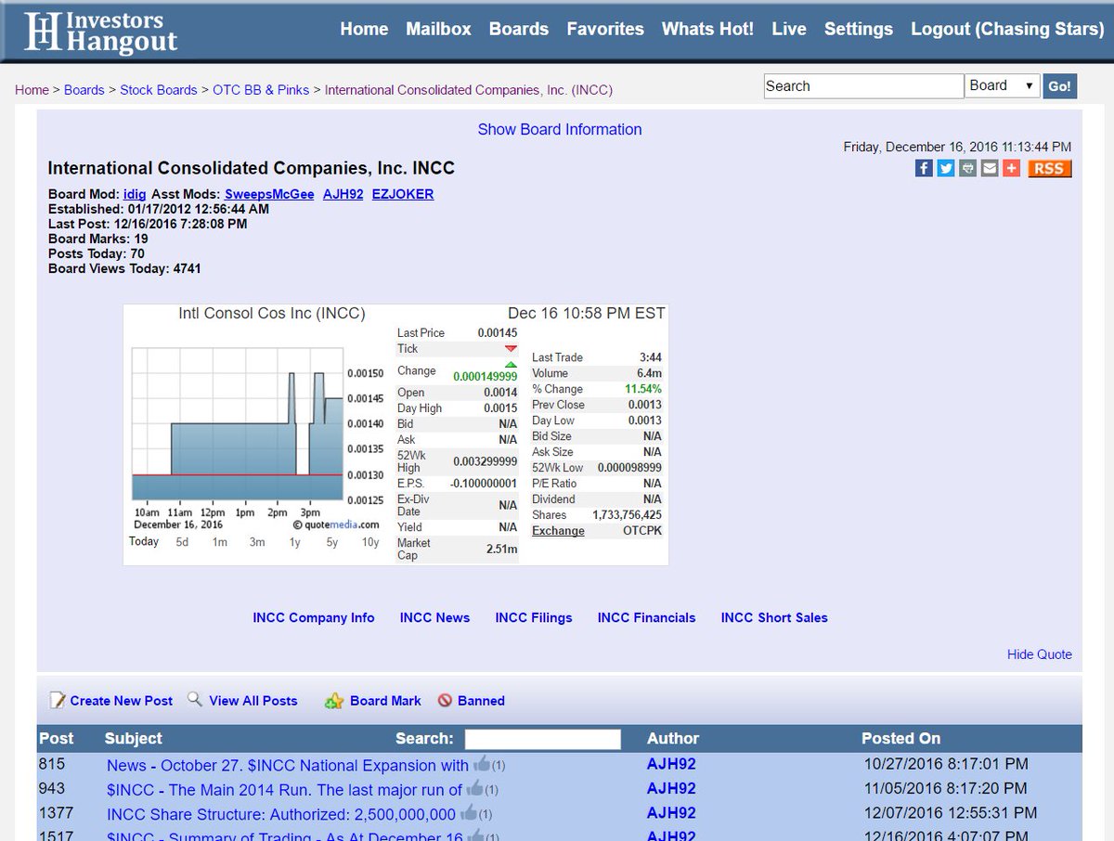1114x841 pixels.
Task: Click Hide Quote link
Action: click(1040, 654)
